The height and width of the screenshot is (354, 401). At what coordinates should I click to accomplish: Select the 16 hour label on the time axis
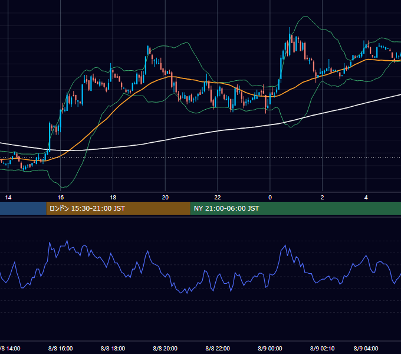[61, 198]
